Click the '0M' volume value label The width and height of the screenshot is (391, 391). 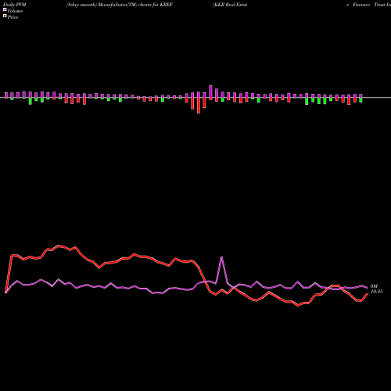click(374, 286)
